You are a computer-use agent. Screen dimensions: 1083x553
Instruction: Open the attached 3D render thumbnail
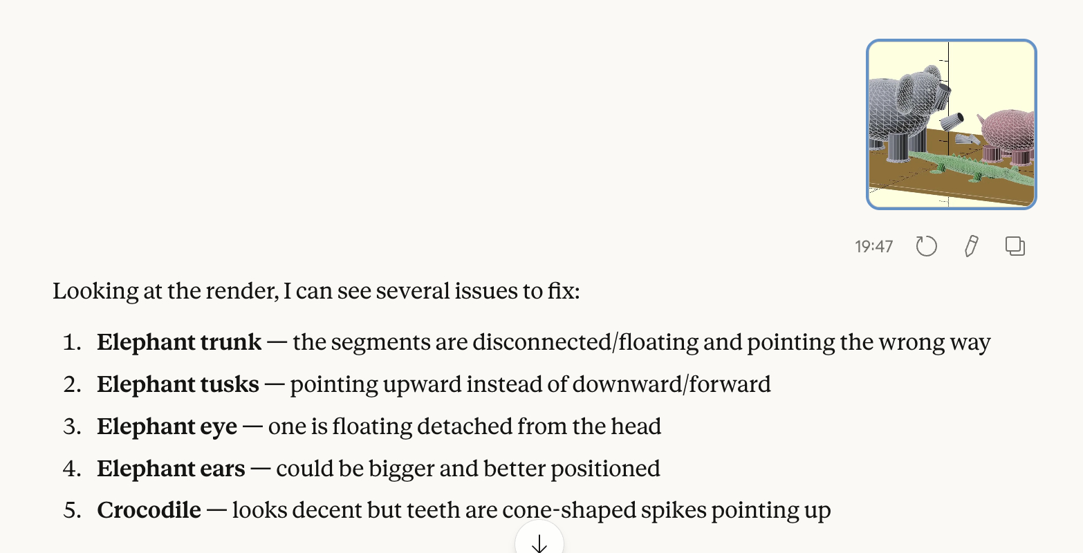(951, 124)
